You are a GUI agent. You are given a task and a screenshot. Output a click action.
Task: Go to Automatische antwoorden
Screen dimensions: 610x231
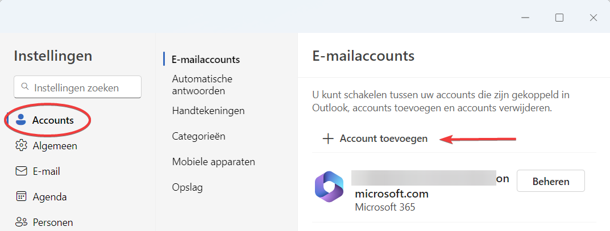coord(202,85)
